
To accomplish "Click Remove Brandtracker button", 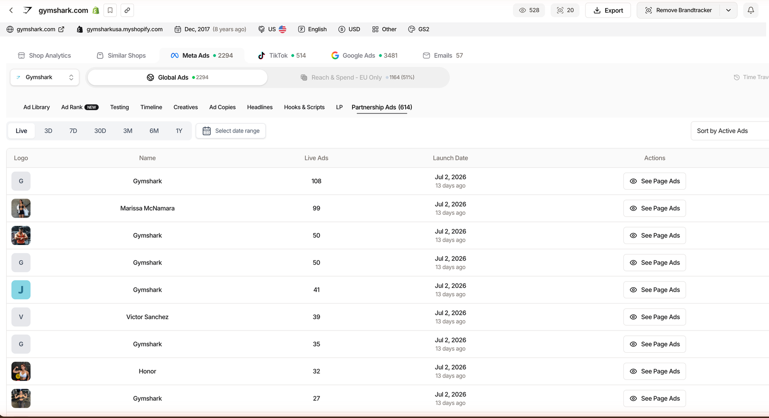I will pos(678,10).
